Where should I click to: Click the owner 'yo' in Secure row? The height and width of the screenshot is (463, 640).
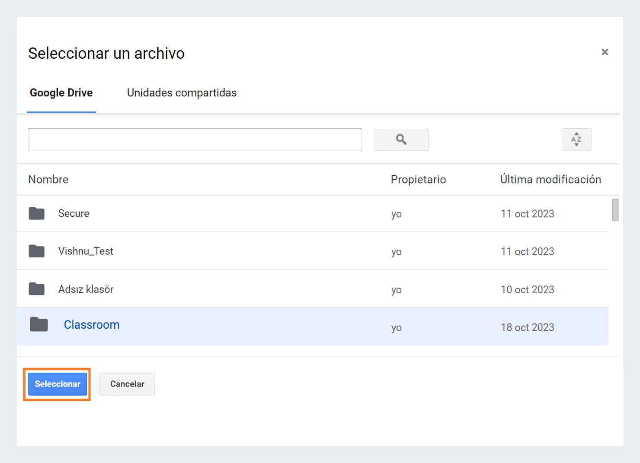[x=397, y=214]
